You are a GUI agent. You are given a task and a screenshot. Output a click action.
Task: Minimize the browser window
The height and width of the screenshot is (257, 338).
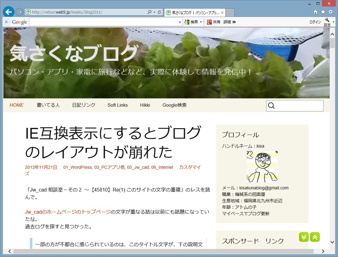[310, 4]
